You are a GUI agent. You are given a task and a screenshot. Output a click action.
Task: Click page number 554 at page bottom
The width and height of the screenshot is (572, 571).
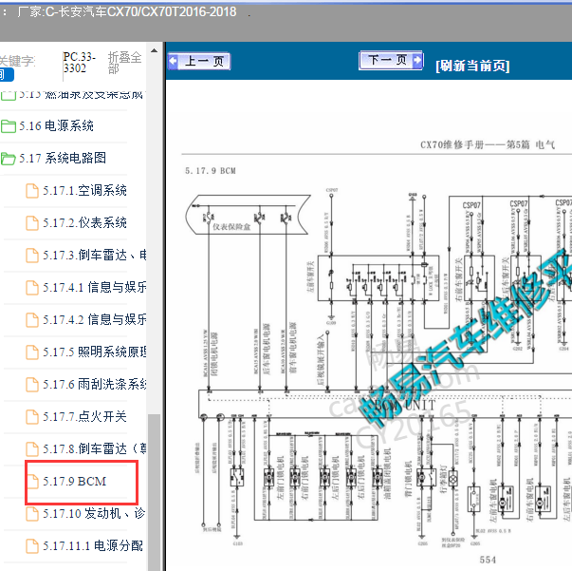(488, 560)
